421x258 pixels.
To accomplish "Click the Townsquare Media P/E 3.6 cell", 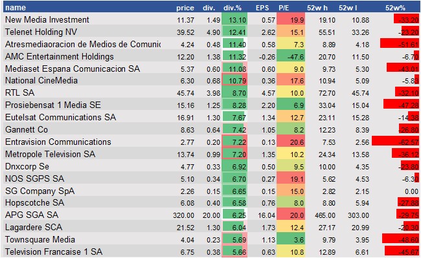I will click(291, 240).
